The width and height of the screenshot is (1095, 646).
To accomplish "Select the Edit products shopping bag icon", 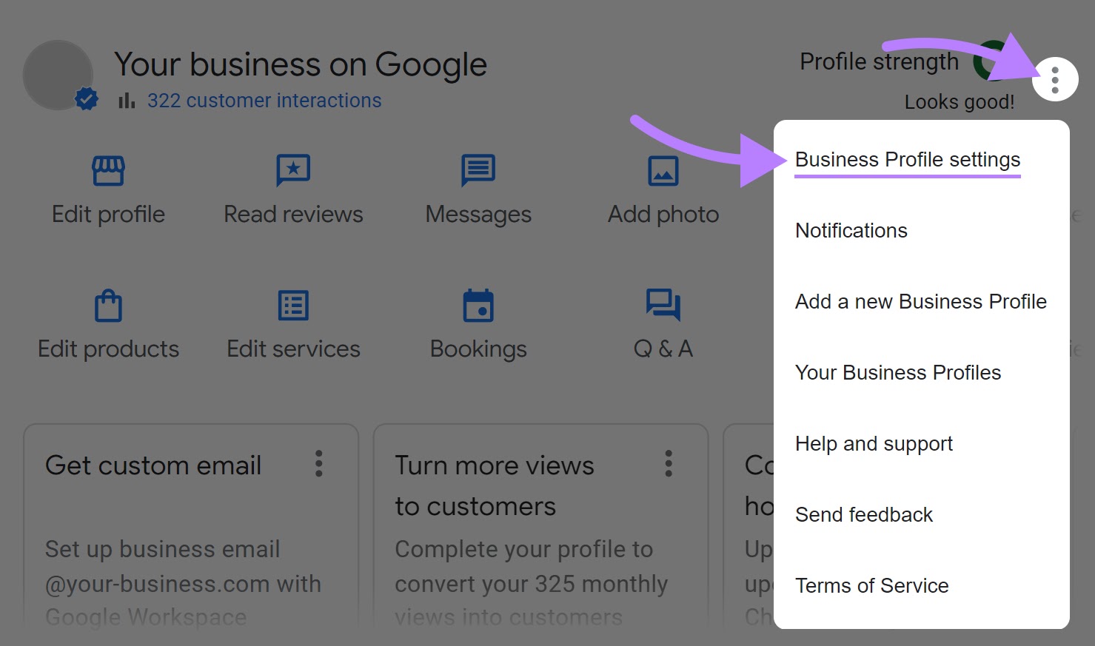I will point(108,306).
